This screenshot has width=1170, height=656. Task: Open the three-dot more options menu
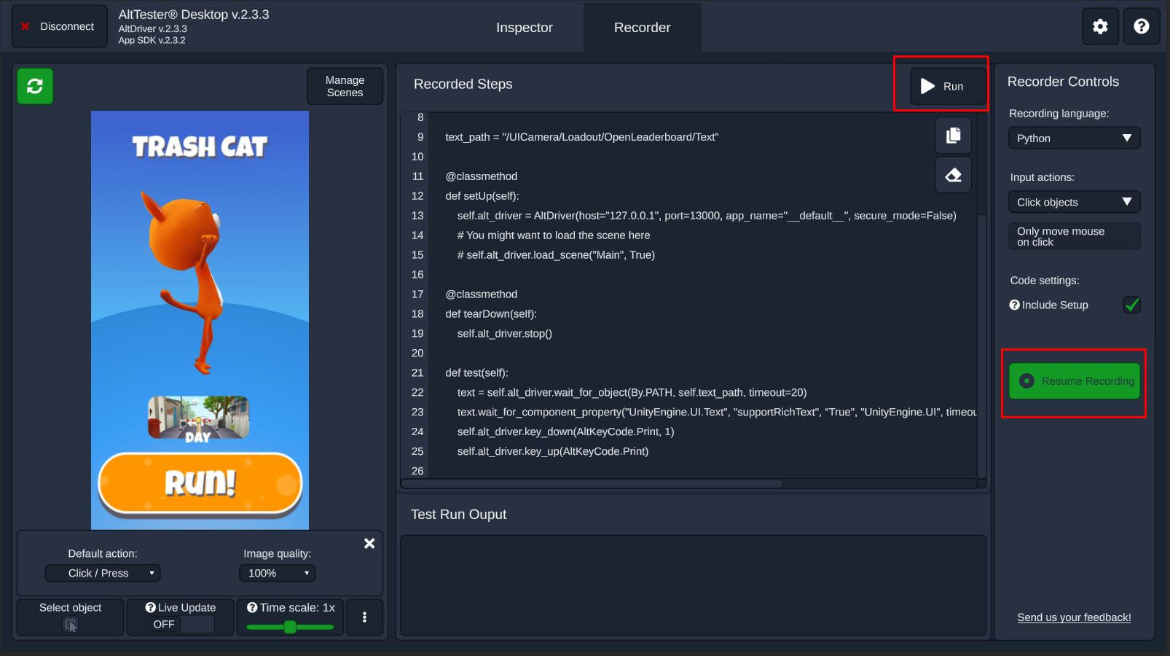[364, 617]
